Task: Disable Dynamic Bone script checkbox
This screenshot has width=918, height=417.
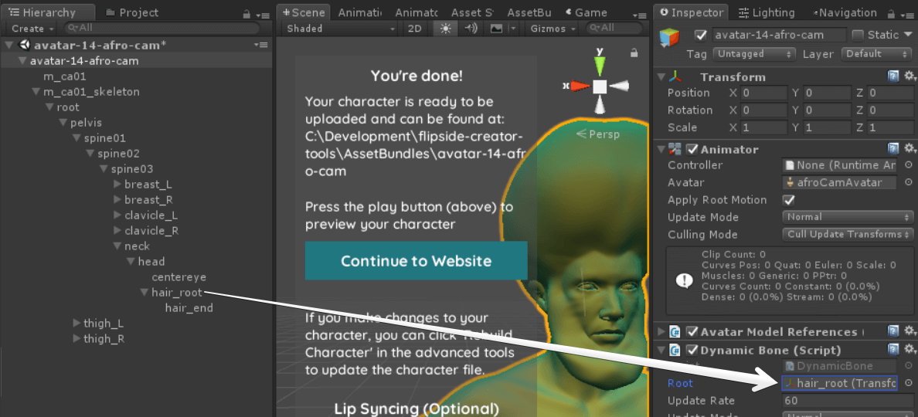Action: pos(692,351)
